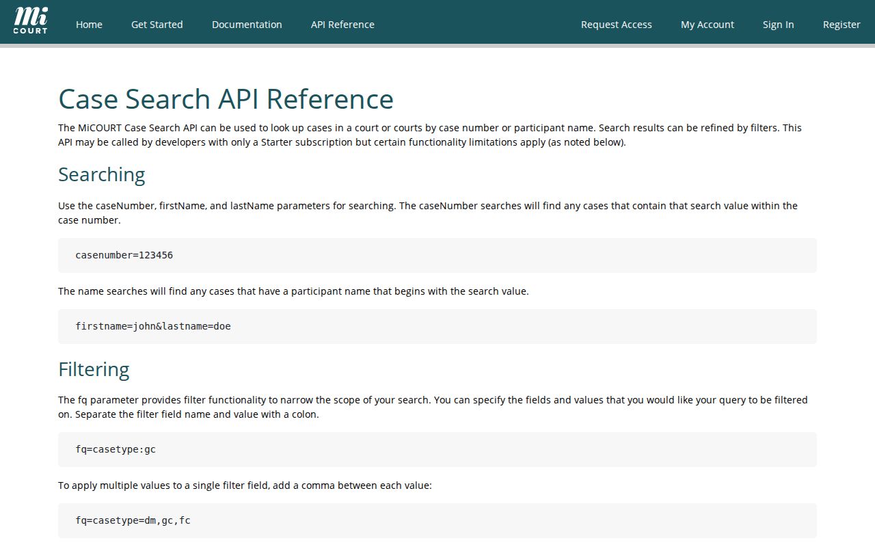875x547 pixels.
Task: Click the paragraph about name searches
Action: point(293,291)
